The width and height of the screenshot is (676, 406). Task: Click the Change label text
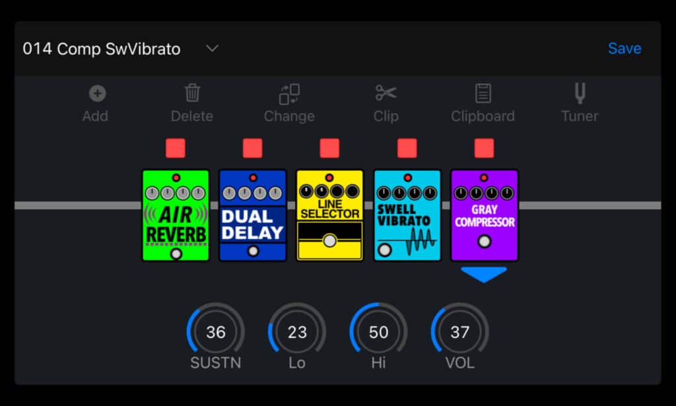pyautogui.click(x=289, y=116)
